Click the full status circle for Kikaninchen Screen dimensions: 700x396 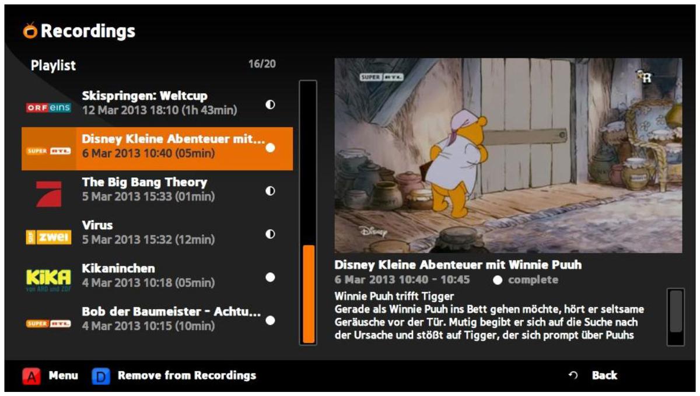270,277
